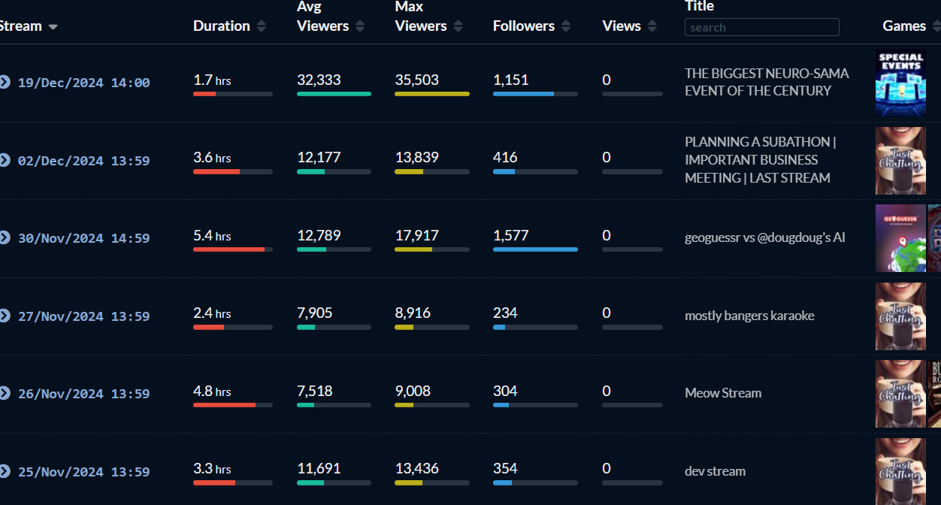Click the GeoGuessr game thumbnail

(900, 238)
